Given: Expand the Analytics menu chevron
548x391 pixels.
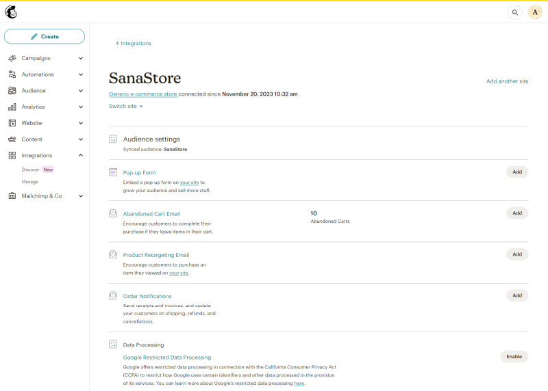Looking at the screenshot, I should (x=81, y=107).
